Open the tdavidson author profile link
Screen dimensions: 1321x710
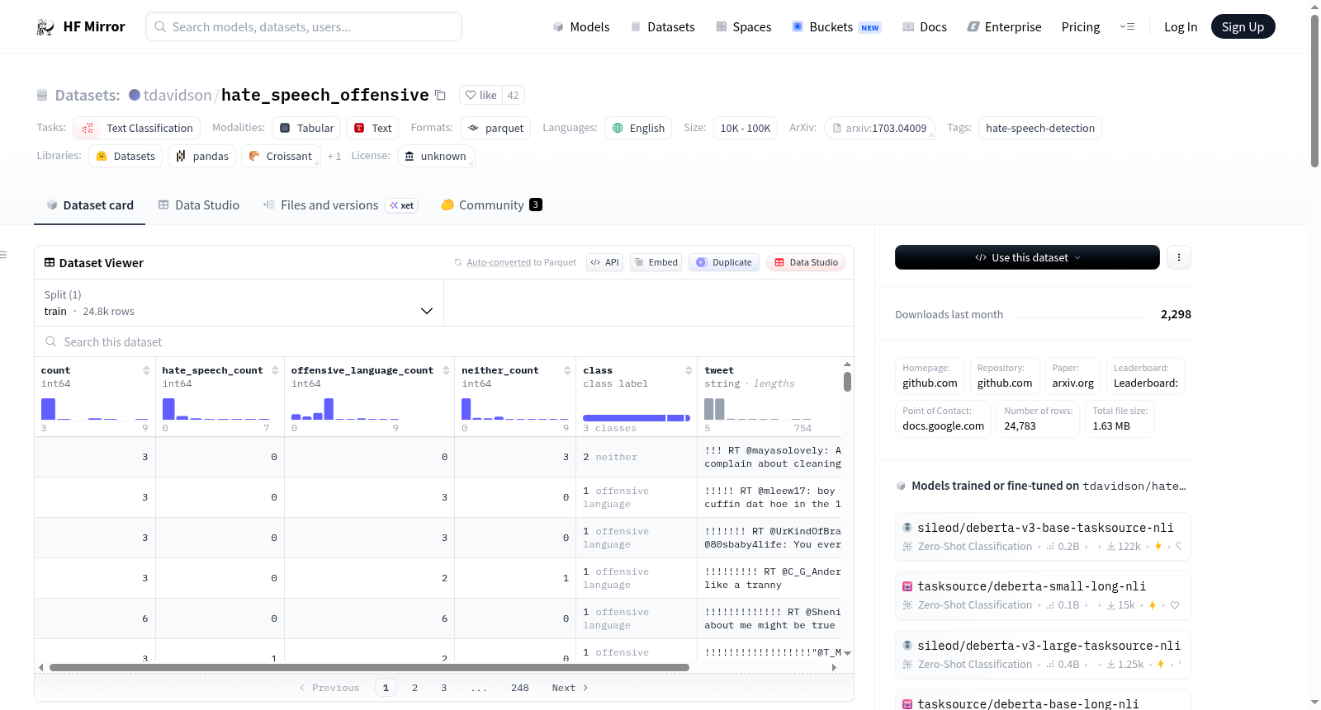point(178,96)
